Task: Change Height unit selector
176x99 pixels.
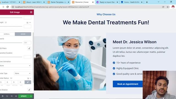Action: point(29,23)
